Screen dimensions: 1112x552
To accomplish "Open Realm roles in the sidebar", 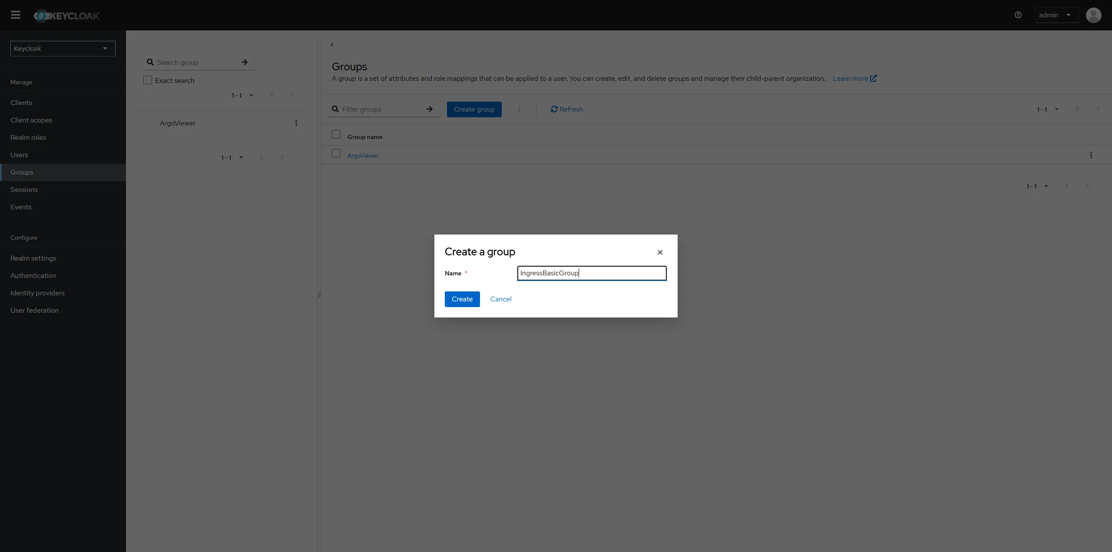I will point(63,138).
